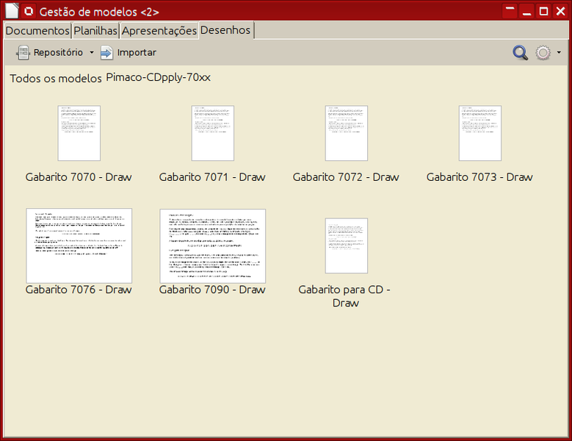
Task: Click the 'Gabarito 7070 - Draw' label
Action: (x=79, y=177)
